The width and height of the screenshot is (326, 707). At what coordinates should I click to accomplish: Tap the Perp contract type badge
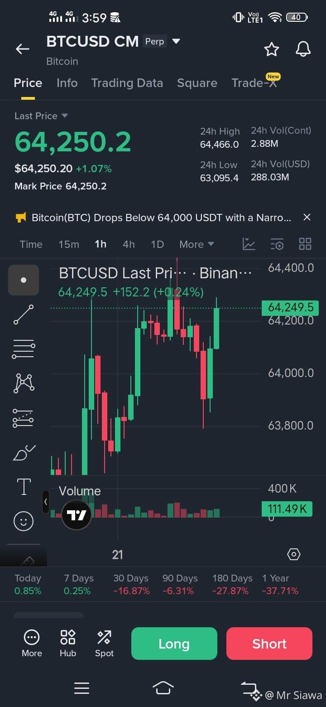point(154,41)
